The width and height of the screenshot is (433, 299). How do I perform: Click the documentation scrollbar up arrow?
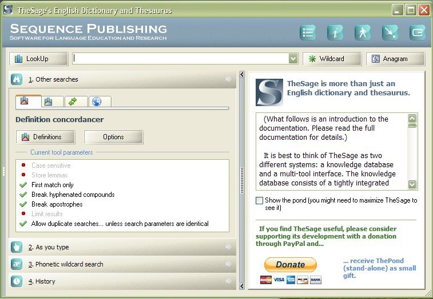click(412, 119)
